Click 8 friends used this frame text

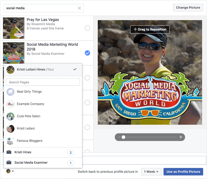tap(45, 28)
